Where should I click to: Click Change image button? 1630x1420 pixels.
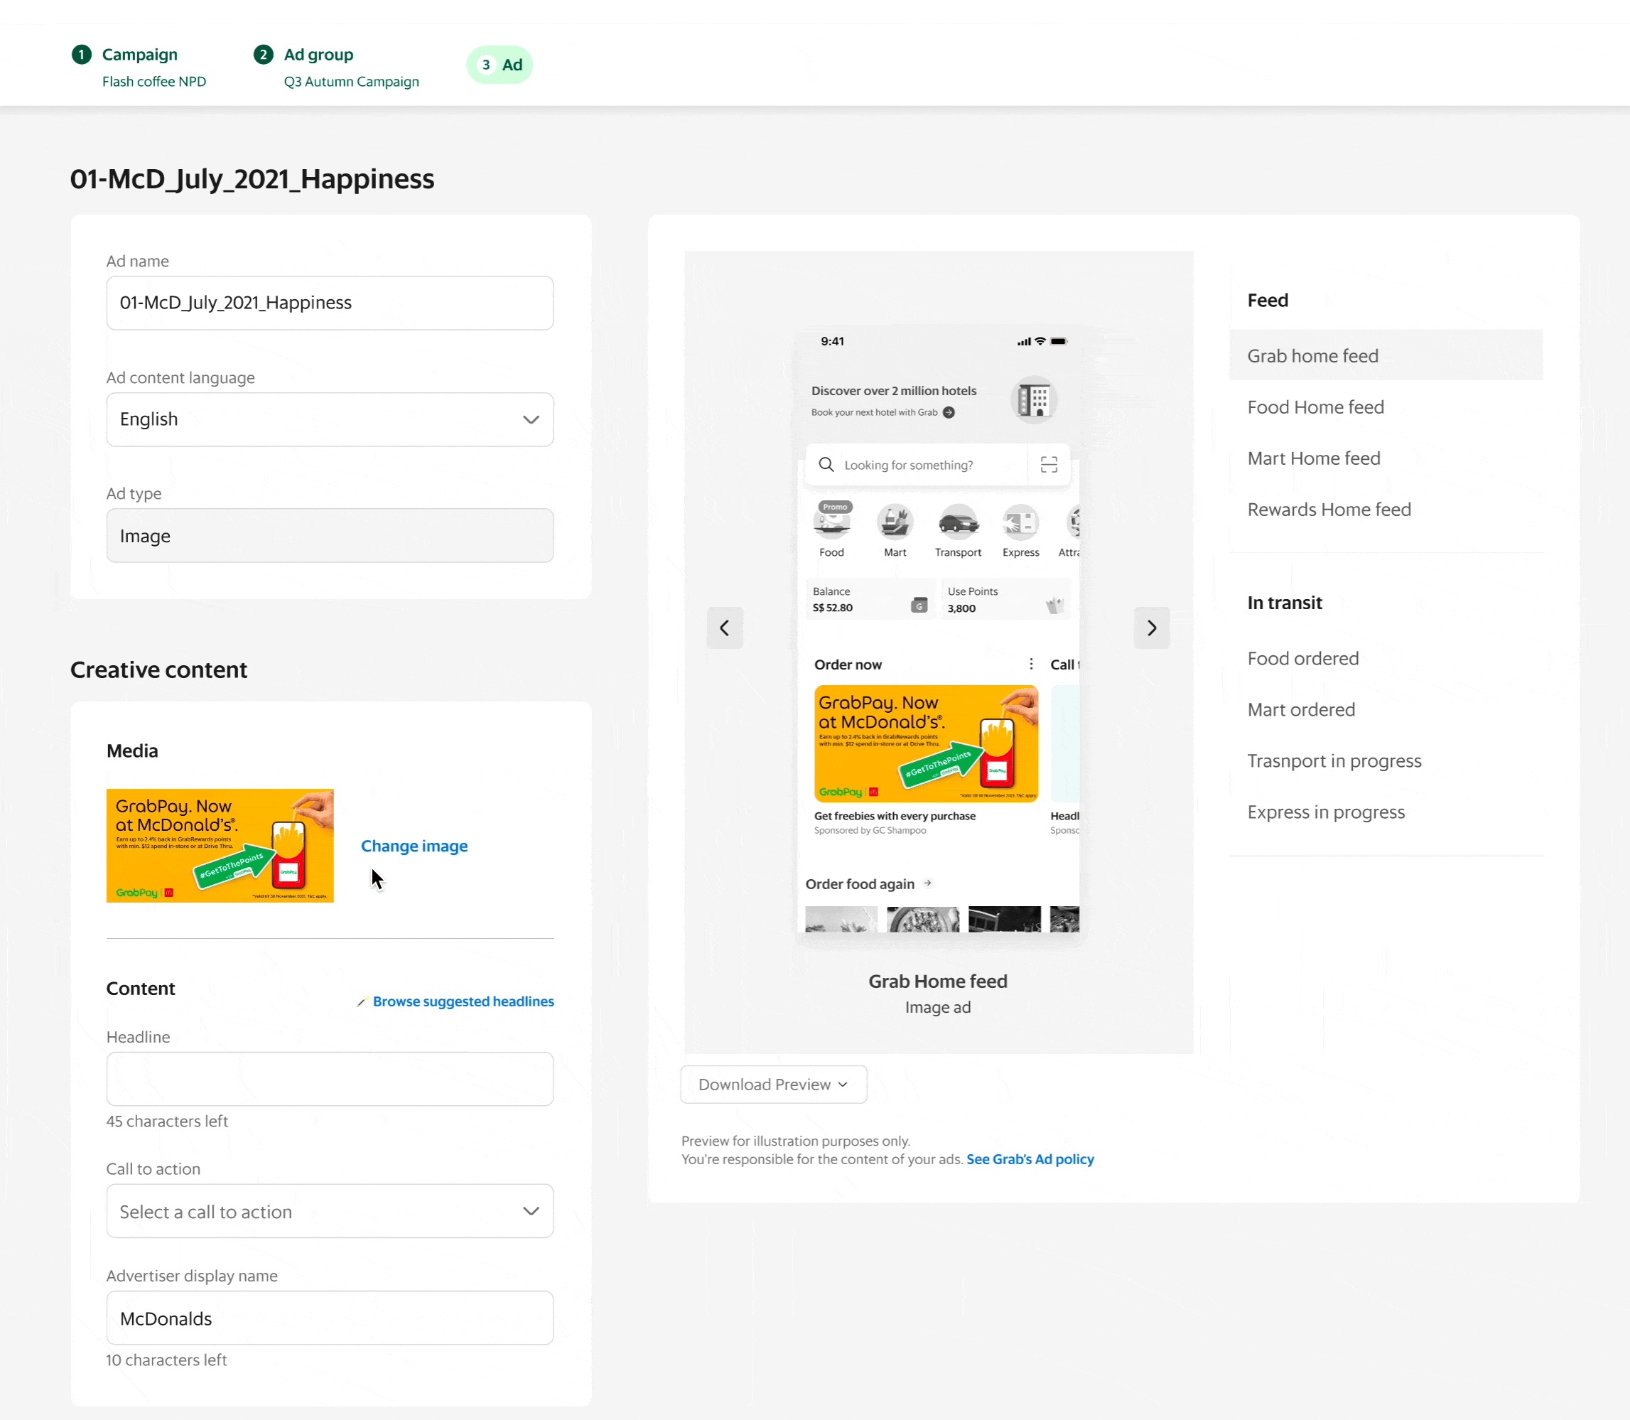pos(414,846)
